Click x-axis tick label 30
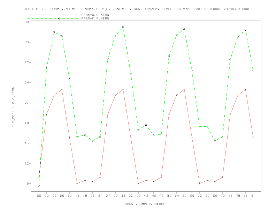The image size is (276, 213). [115, 196]
